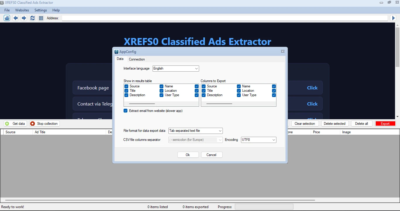This screenshot has height=211, width=400.
Task: Click the results grid horizontal scrollbar
Action: click(x=160, y=200)
